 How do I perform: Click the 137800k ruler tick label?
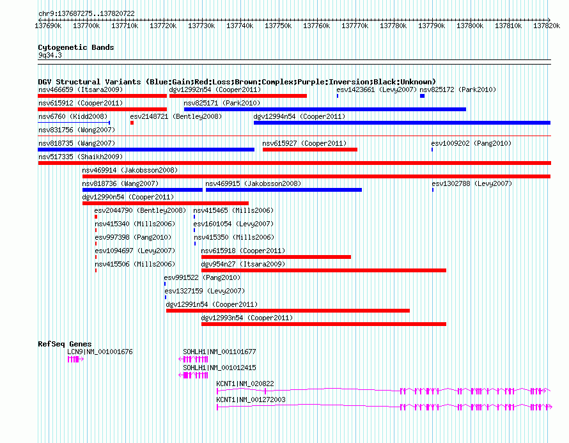coord(470,26)
